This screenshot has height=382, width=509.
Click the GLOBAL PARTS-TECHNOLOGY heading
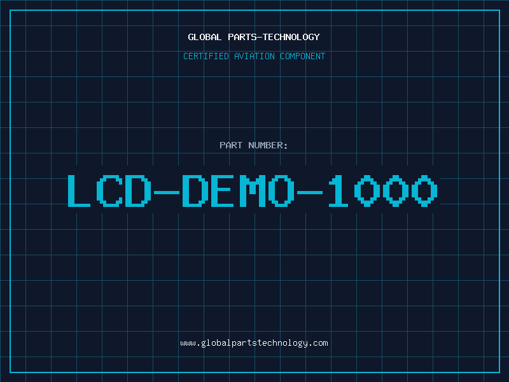click(x=254, y=37)
